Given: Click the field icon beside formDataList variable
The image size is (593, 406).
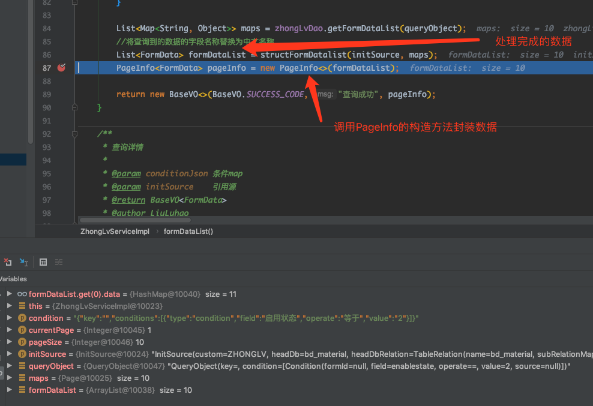Looking at the screenshot, I should [22, 390].
